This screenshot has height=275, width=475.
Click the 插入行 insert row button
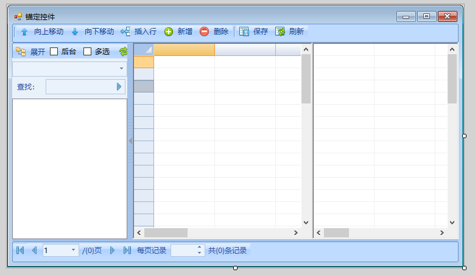(x=138, y=32)
